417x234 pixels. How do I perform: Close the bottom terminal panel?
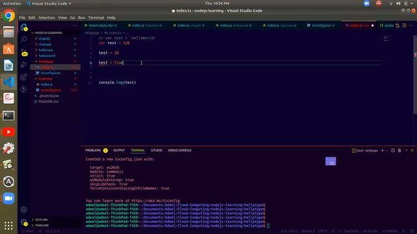tap(412, 150)
